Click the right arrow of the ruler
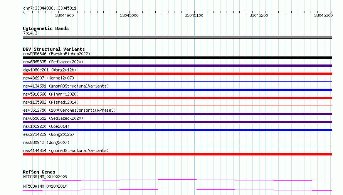This screenshot has height=195, width=343. tap(331, 12)
